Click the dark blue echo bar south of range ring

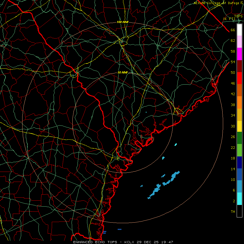tap(120, 229)
